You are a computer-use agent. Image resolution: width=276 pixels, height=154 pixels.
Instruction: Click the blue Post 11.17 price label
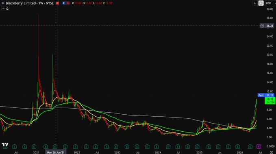click(x=266, y=95)
